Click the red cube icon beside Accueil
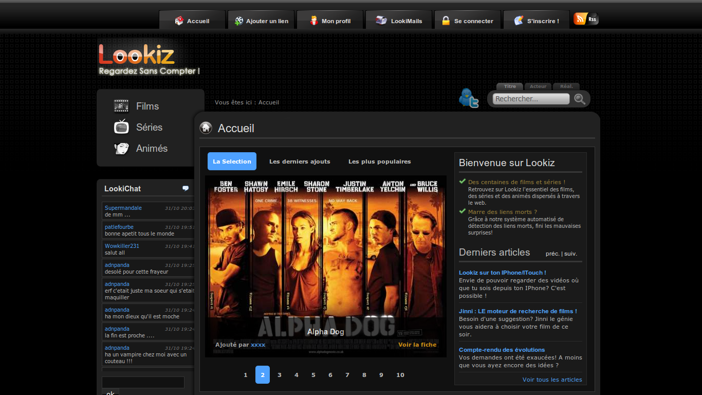The image size is (702, 395). tap(179, 21)
